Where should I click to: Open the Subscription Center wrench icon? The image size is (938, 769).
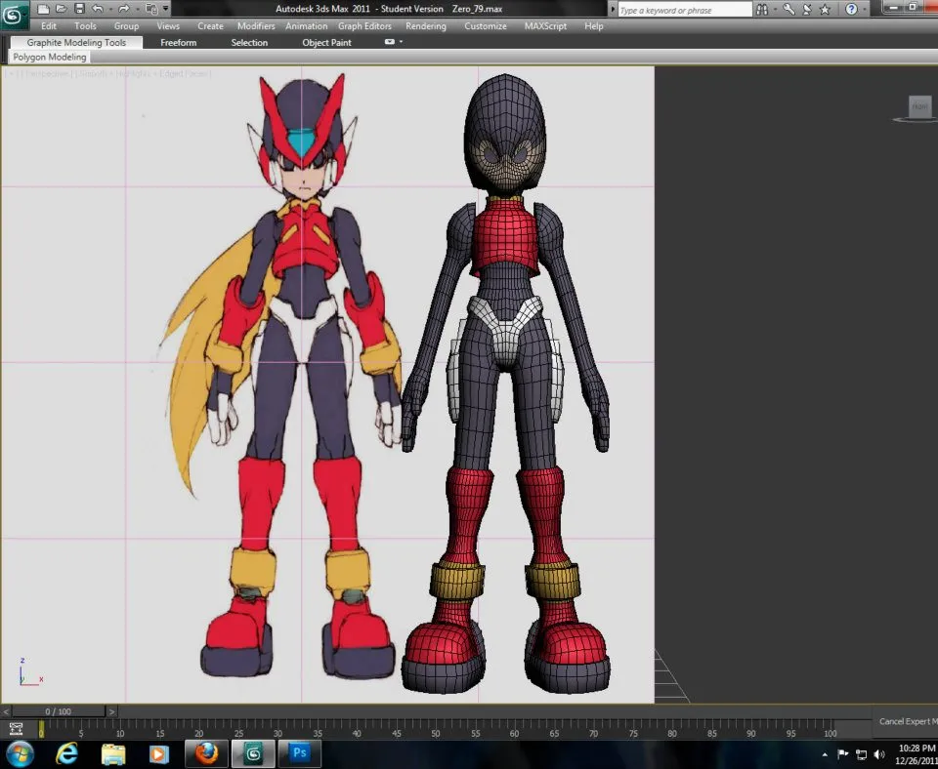coord(789,10)
